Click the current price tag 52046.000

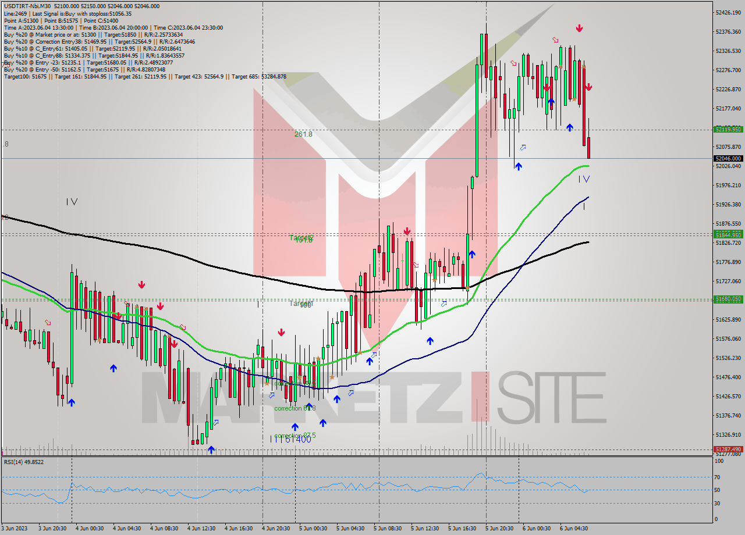tap(728, 158)
